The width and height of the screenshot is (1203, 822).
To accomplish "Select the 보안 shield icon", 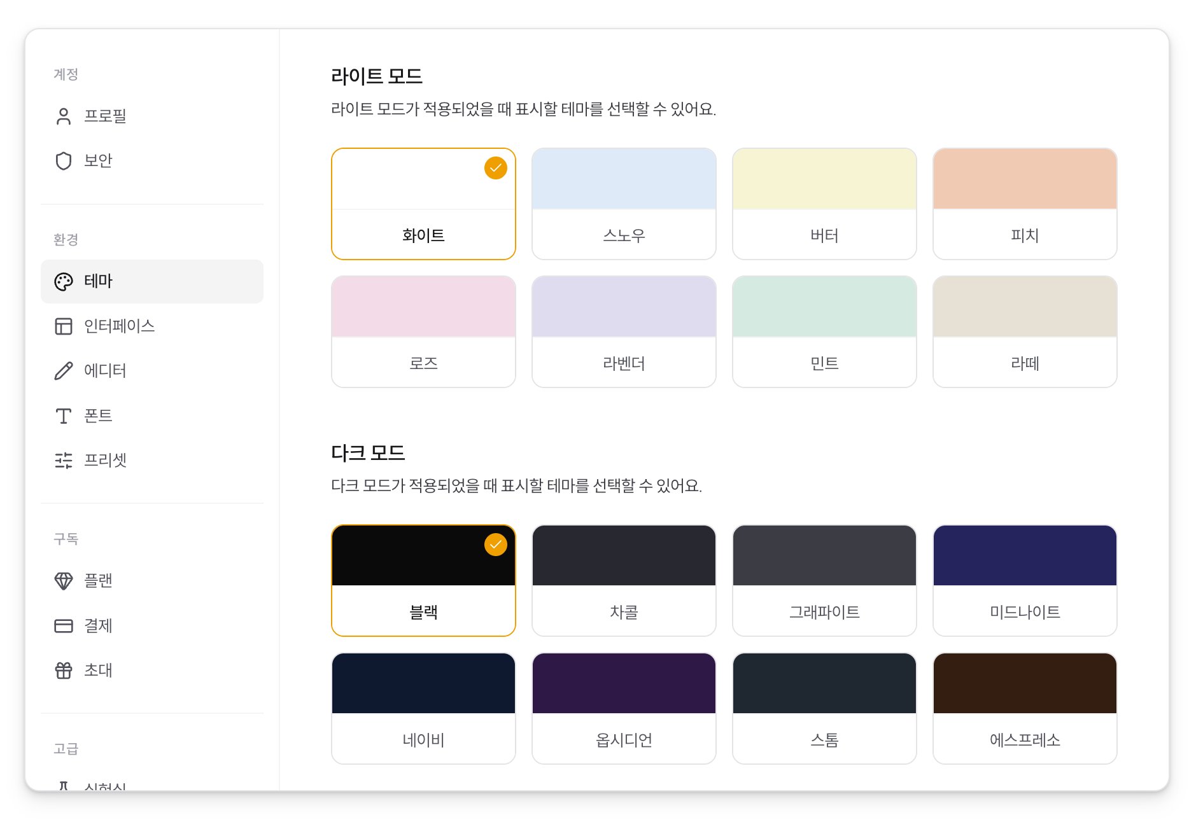I will click(63, 161).
